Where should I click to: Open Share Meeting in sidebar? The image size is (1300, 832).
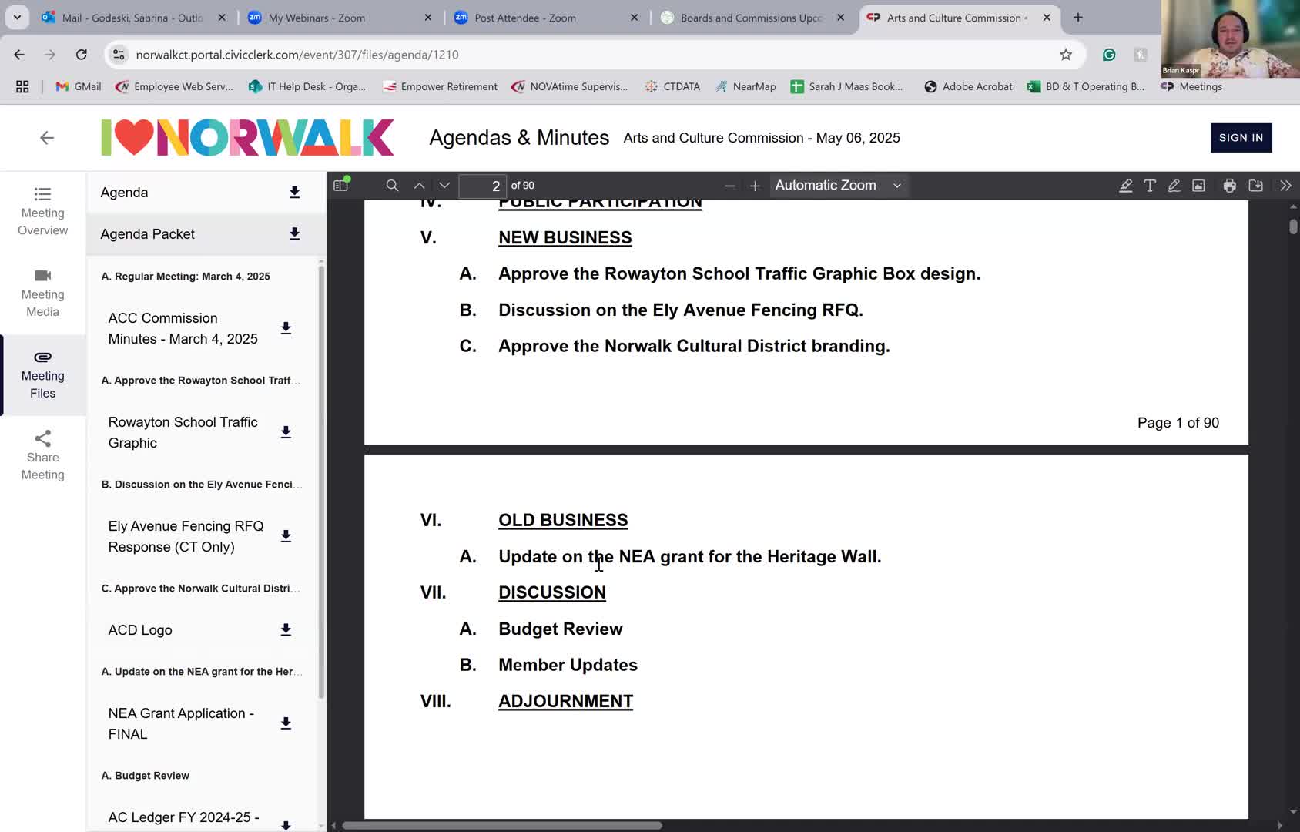tap(43, 456)
